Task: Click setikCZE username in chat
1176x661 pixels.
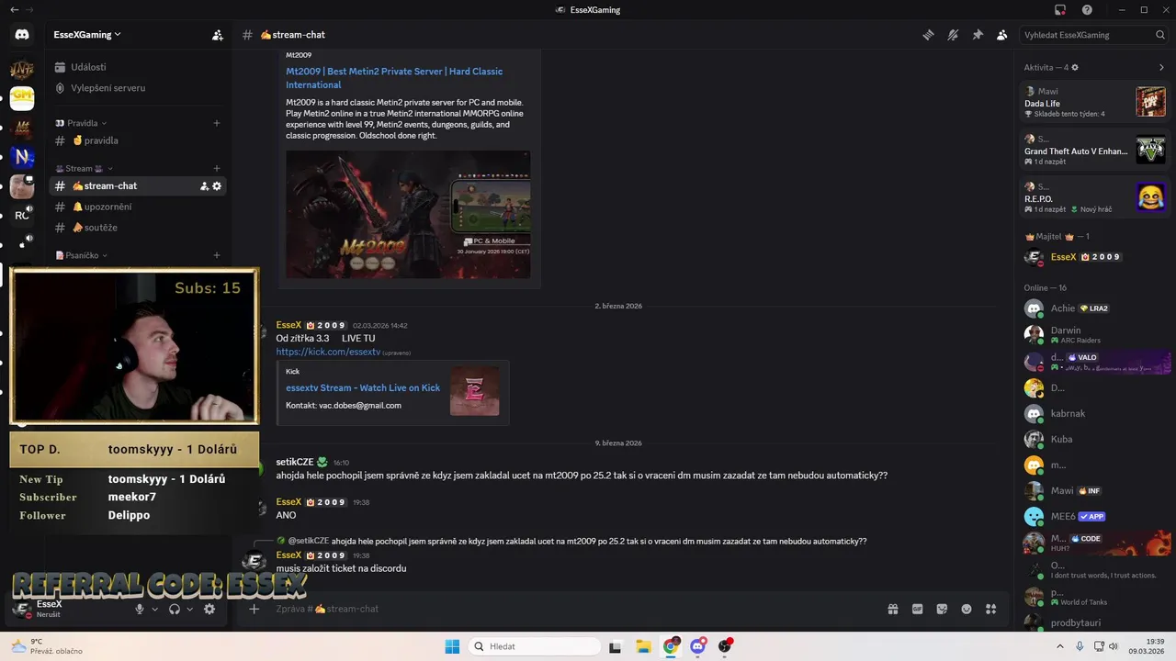Action: pyautogui.click(x=295, y=463)
